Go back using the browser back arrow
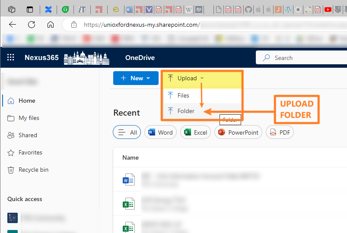347x233 pixels. [13, 25]
